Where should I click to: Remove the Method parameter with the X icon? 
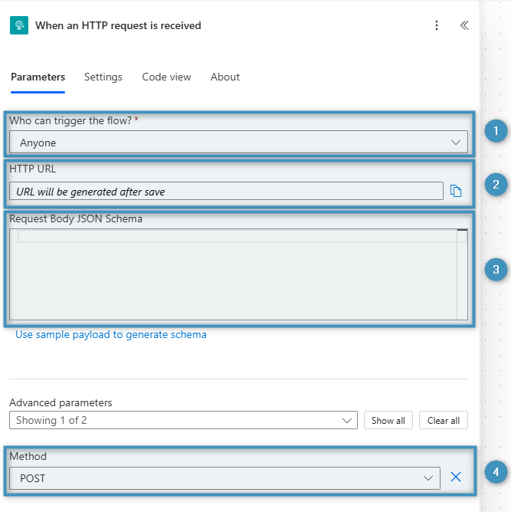pyautogui.click(x=456, y=478)
